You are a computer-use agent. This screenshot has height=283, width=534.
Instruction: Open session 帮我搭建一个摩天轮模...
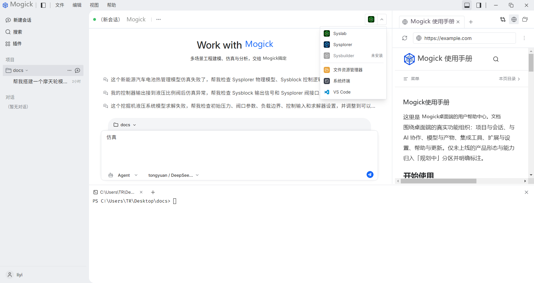click(x=43, y=81)
